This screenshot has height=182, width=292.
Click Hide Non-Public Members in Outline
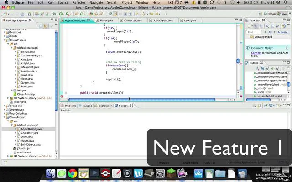272,69
